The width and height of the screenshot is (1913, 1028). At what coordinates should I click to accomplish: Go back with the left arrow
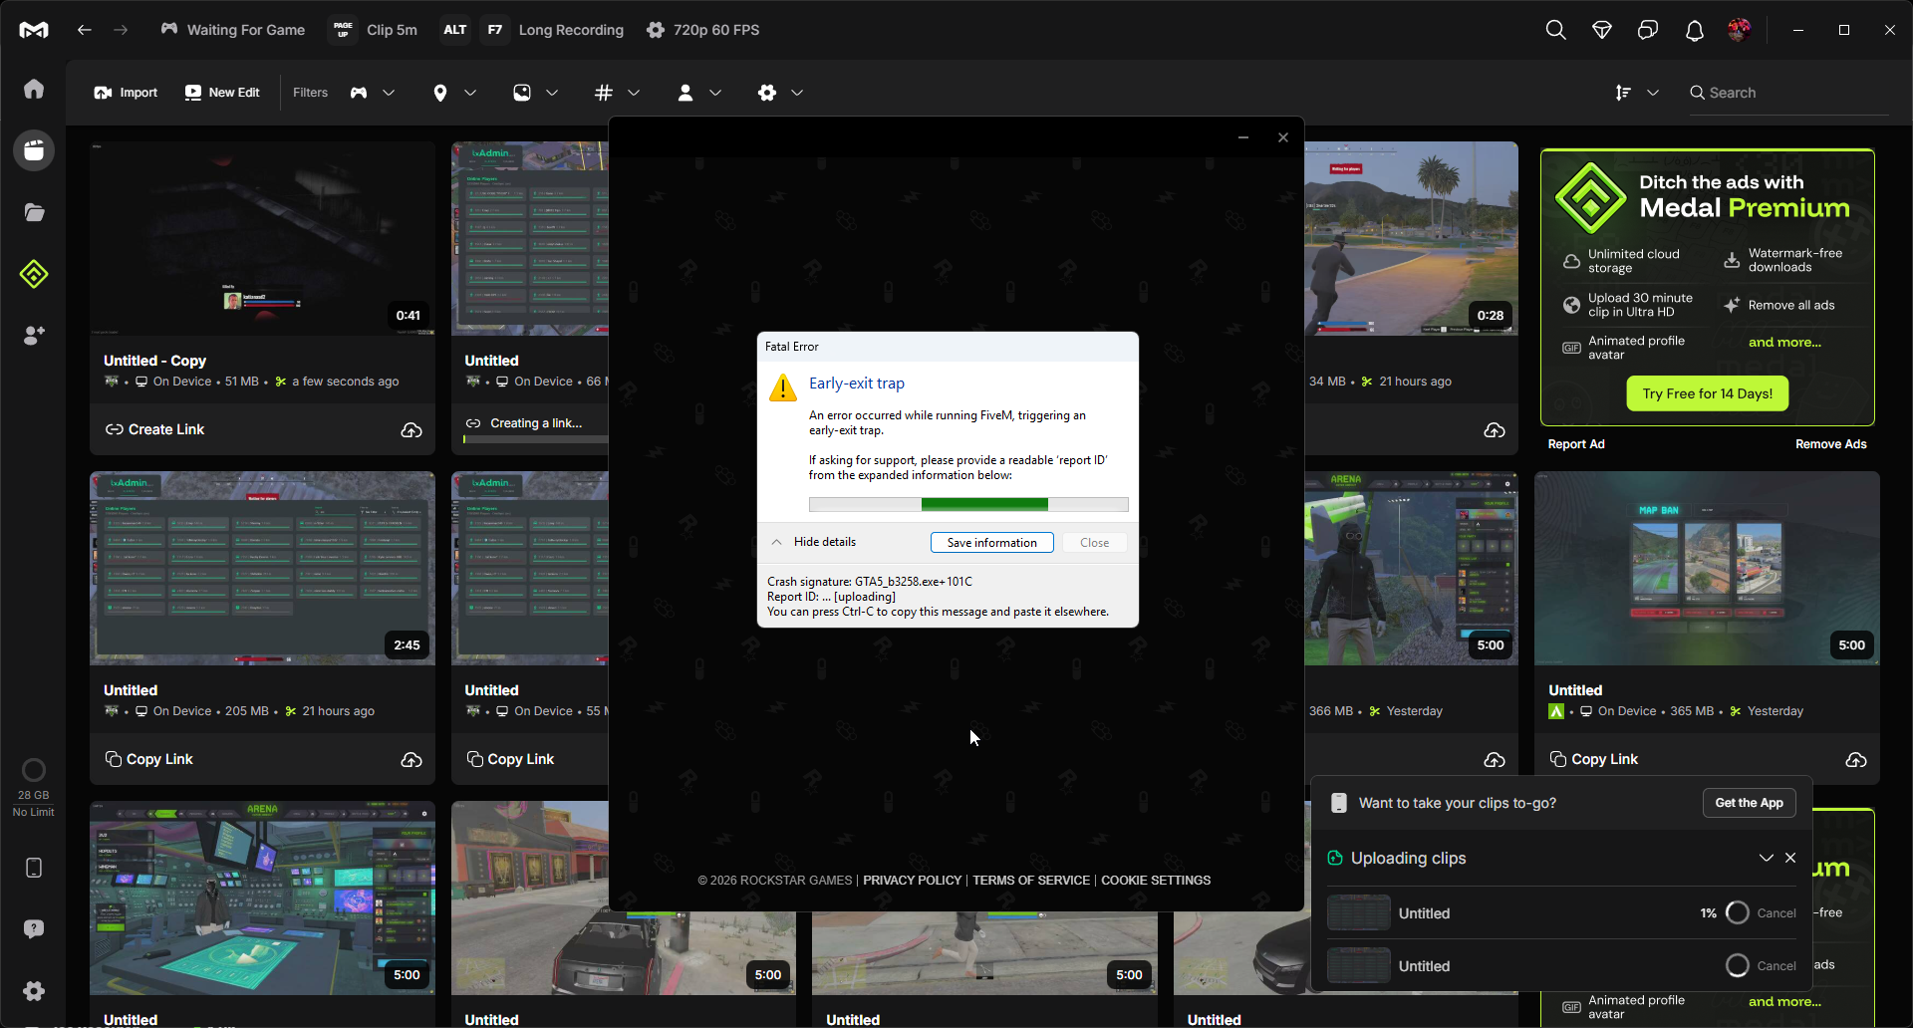pos(85,30)
